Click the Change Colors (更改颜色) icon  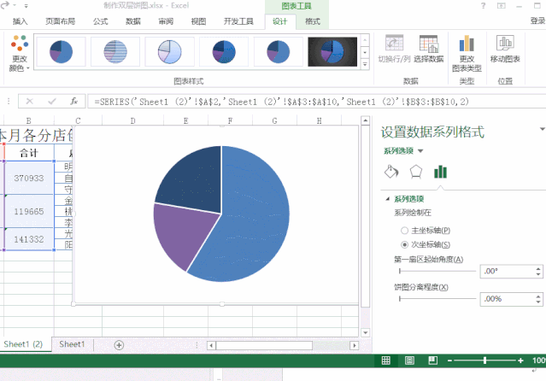coord(19,51)
